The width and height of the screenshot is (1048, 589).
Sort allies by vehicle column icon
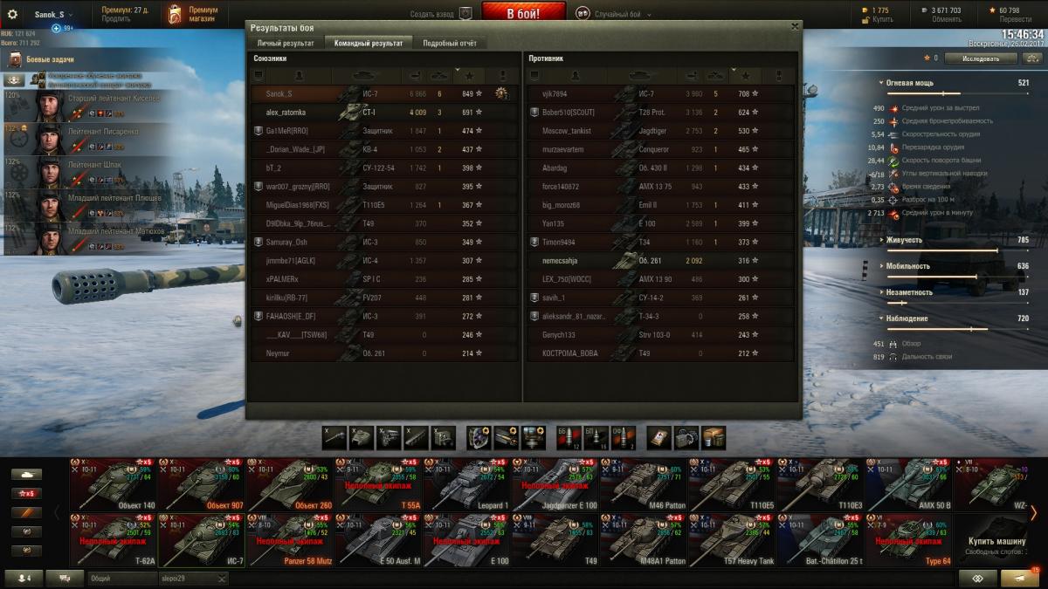(x=367, y=76)
